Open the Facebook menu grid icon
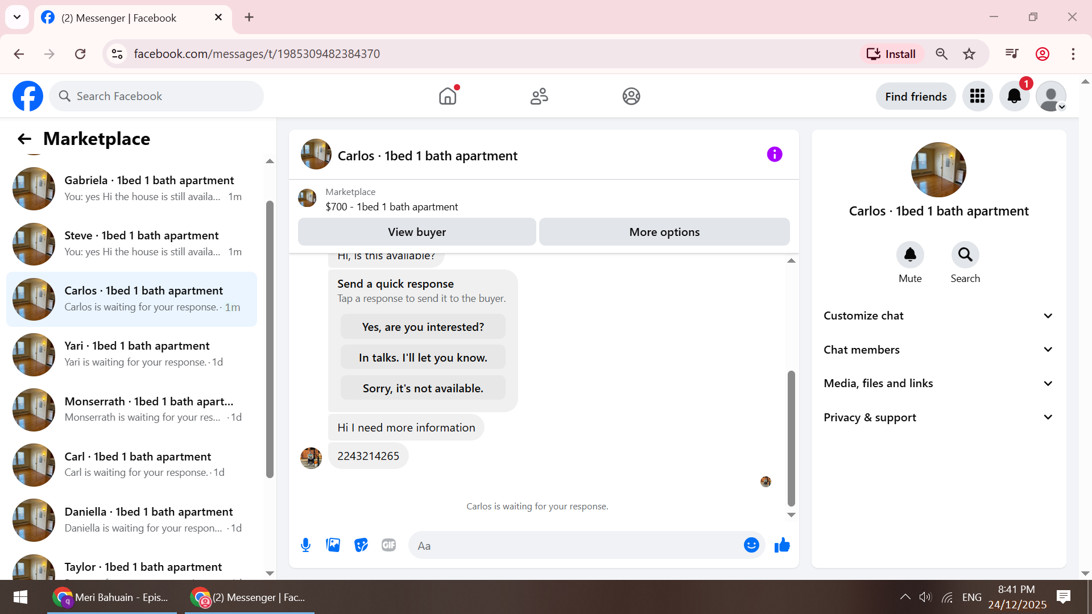The height and width of the screenshot is (614, 1092). [x=977, y=96]
